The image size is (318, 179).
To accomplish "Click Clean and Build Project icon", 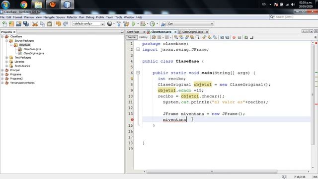I will [x=126, y=24].
